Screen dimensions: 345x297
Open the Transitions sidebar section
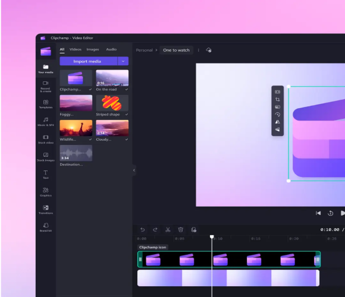click(46, 210)
